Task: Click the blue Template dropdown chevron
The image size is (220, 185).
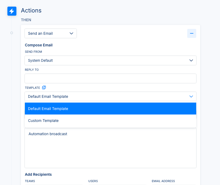Action: (191, 96)
